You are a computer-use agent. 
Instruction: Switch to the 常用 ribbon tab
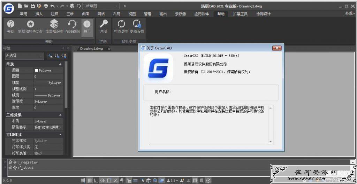[x=23, y=14]
